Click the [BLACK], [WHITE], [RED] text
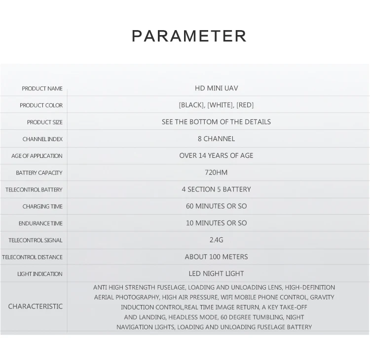This screenshot has width=370, height=338. click(217, 105)
